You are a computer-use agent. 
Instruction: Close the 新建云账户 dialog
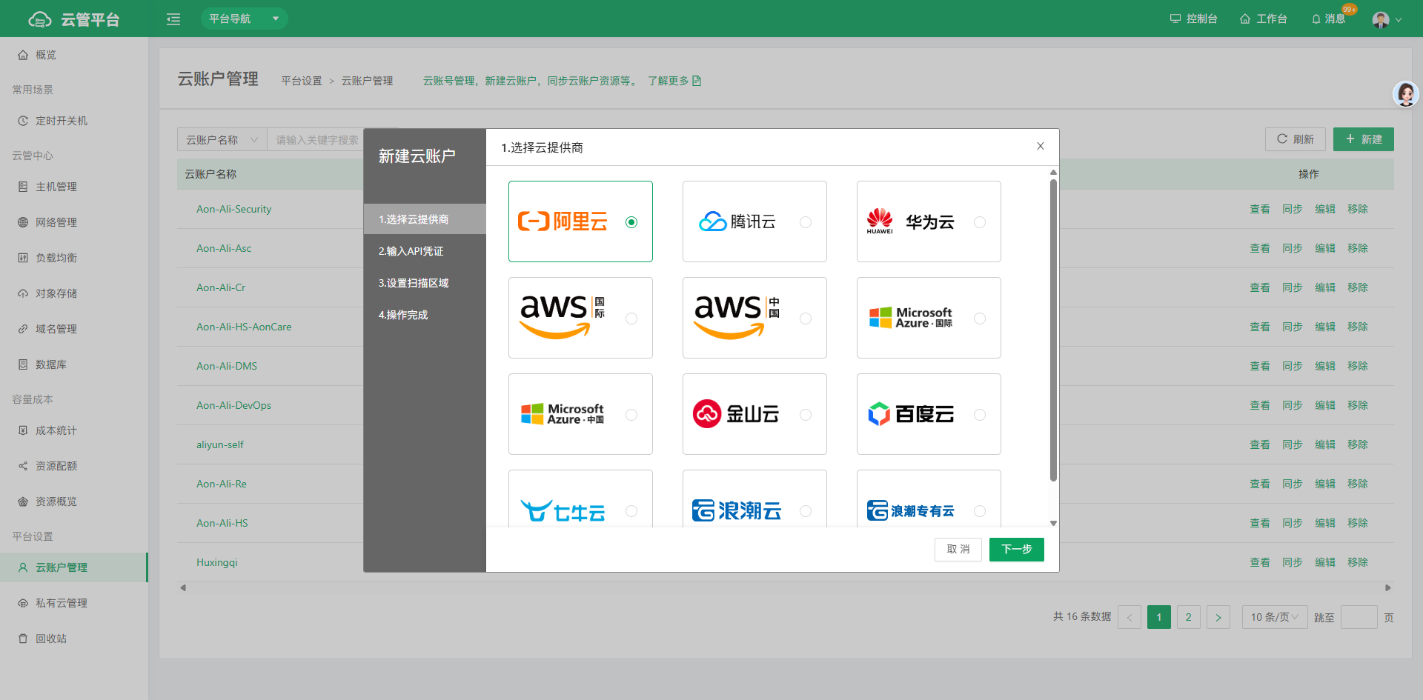(1041, 146)
